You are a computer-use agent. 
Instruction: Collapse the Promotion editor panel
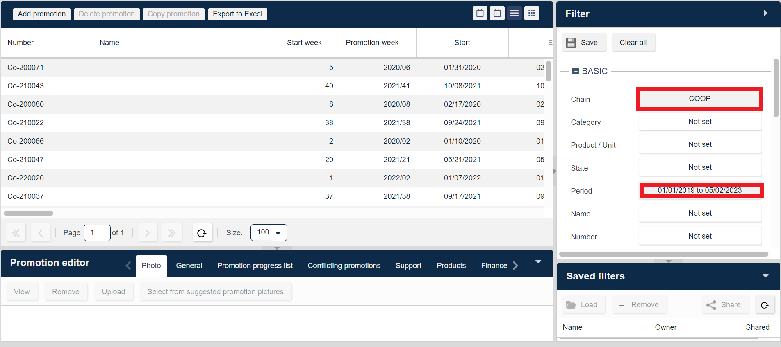538,262
